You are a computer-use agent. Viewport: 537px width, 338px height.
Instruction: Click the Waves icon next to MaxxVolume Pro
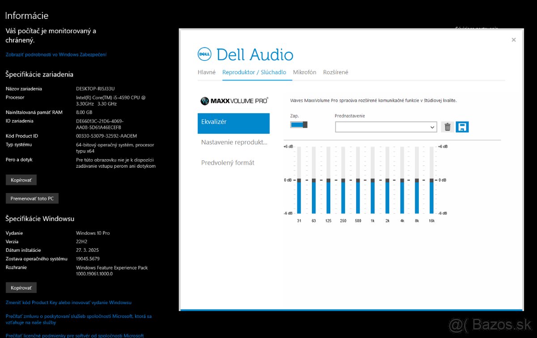(205, 101)
